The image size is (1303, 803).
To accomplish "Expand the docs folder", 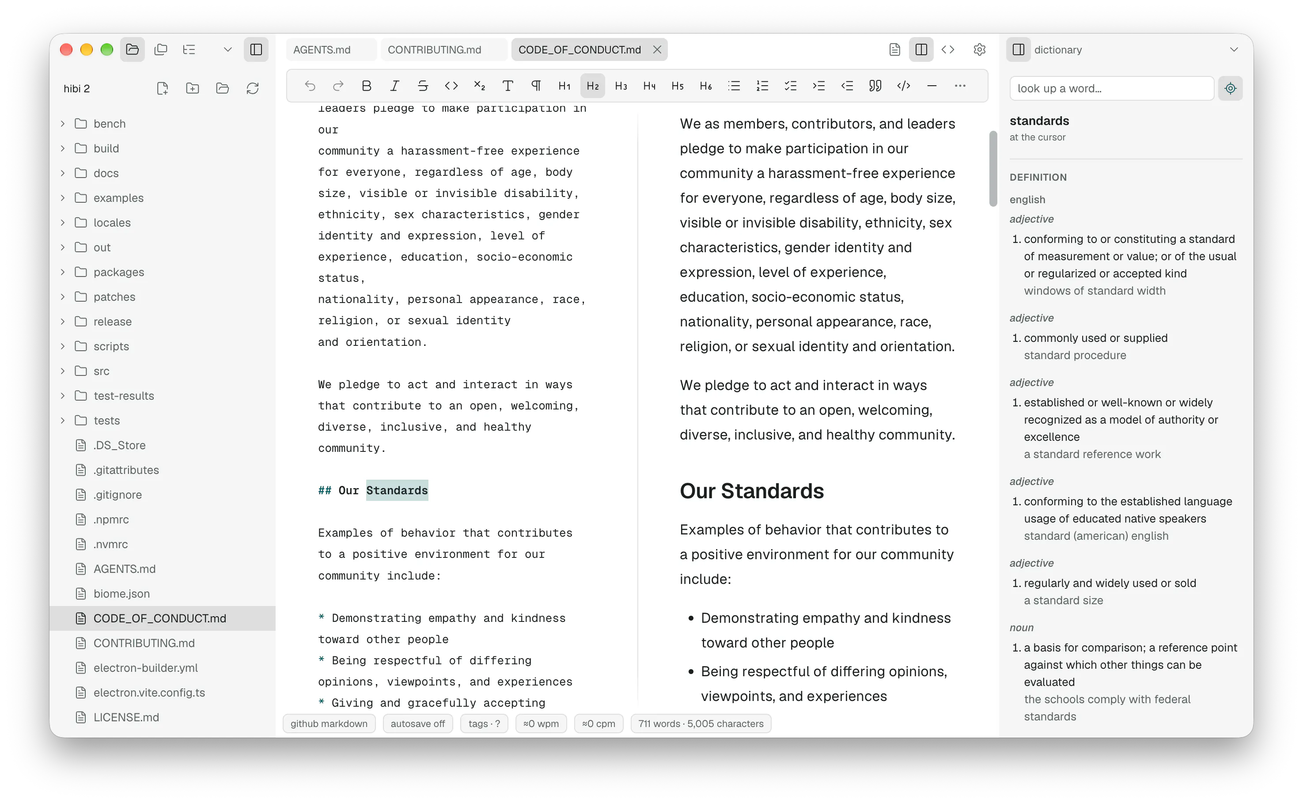I will (63, 173).
